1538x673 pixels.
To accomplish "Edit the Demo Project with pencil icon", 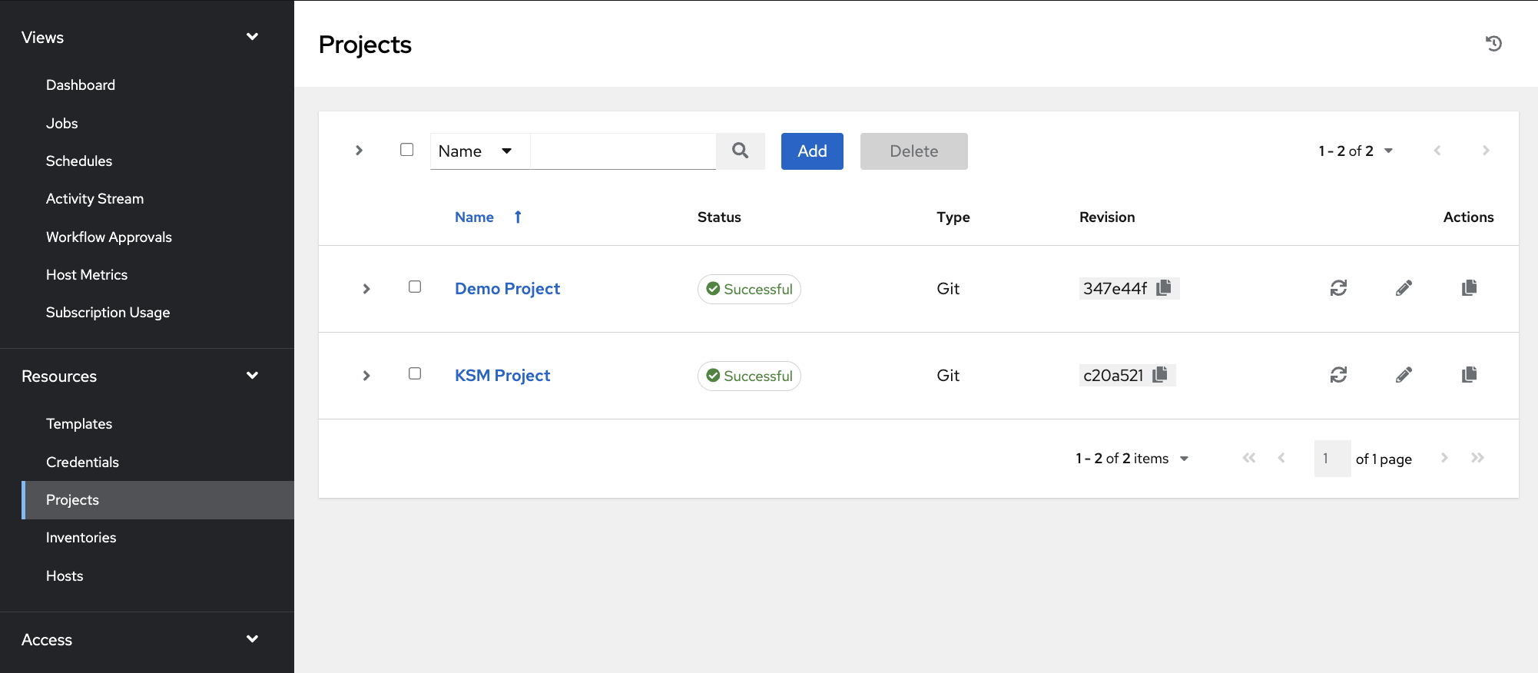I will [x=1404, y=288].
